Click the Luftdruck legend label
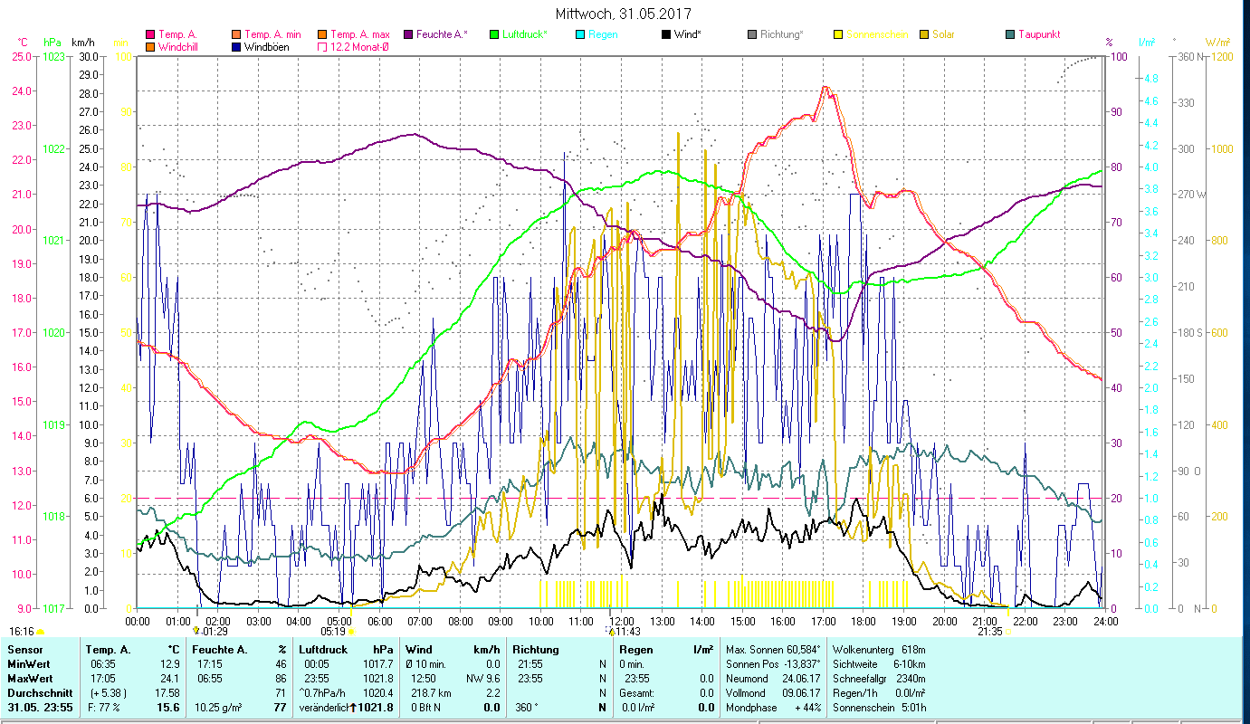 525,34
